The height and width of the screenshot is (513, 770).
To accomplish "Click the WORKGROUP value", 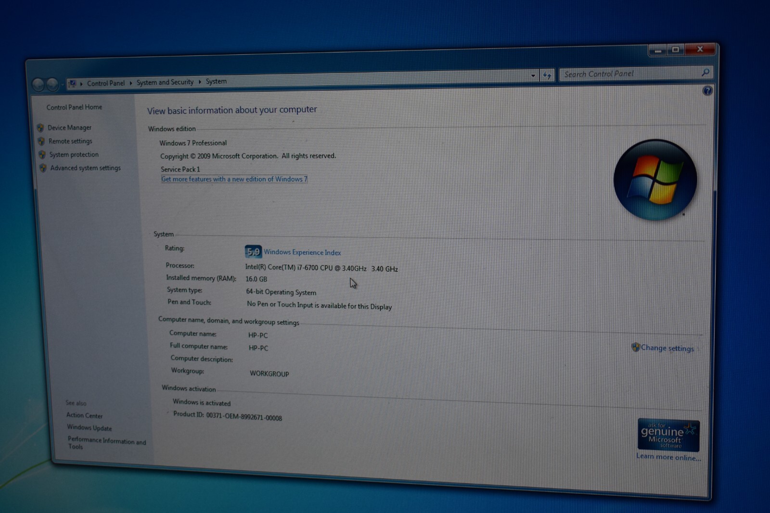I will click(269, 374).
